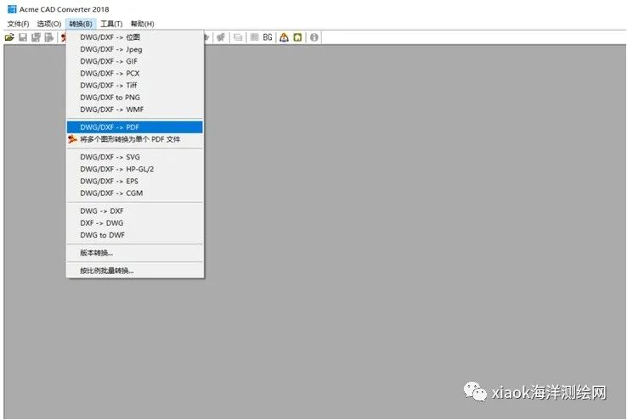Choose DWG/DXF -> HP-GL/2
Image resolution: width=627 pixels, height=420 pixels.
click(135, 169)
